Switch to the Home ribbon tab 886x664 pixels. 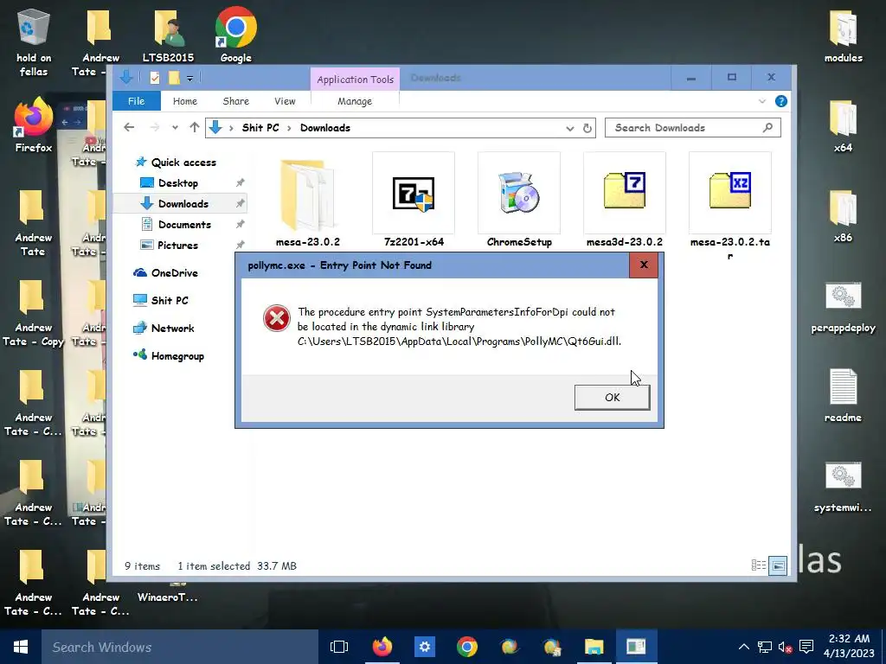coord(185,101)
